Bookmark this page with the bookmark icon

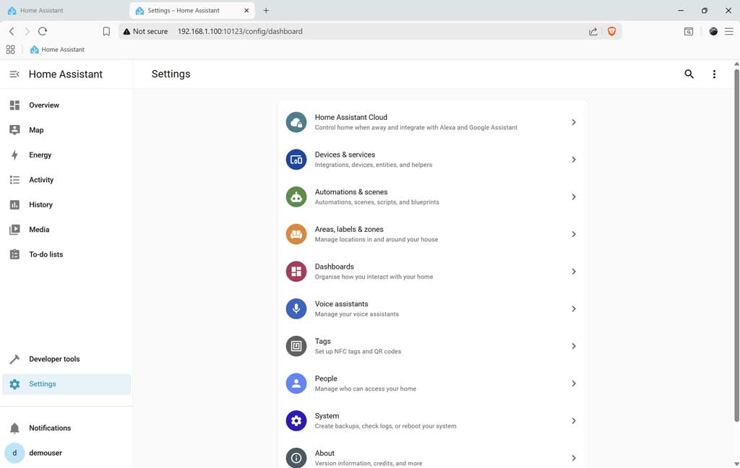tap(106, 31)
